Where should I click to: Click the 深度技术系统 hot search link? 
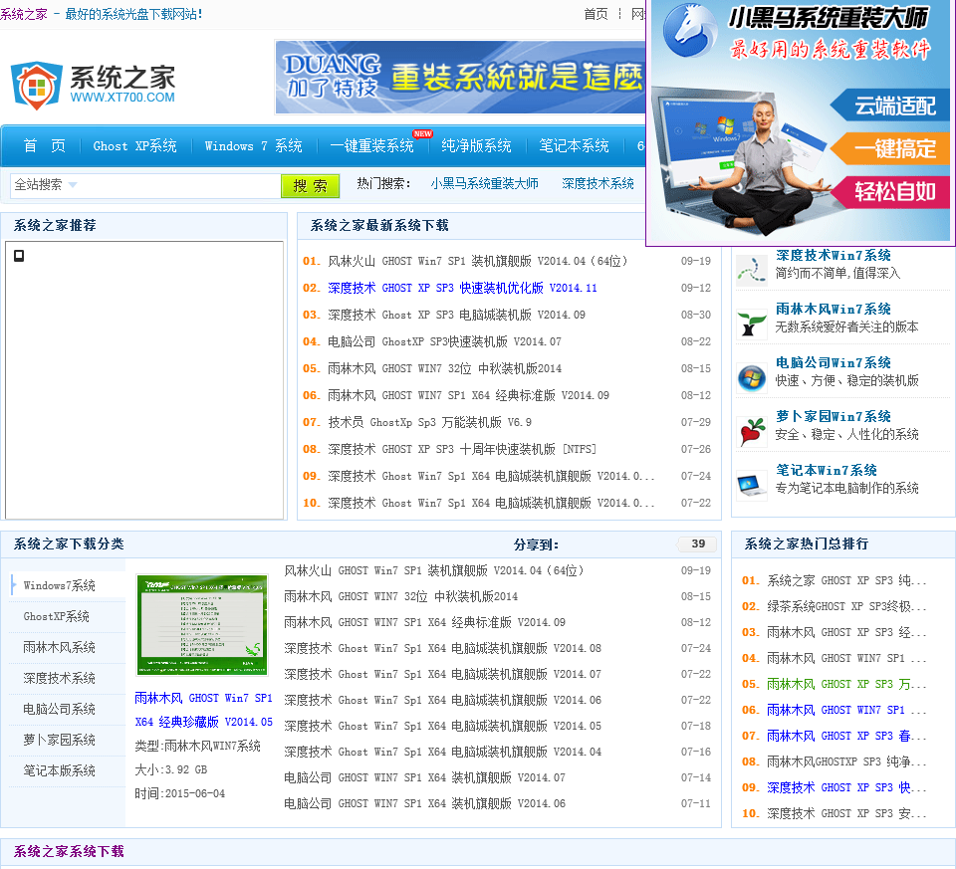tap(598, 183)
